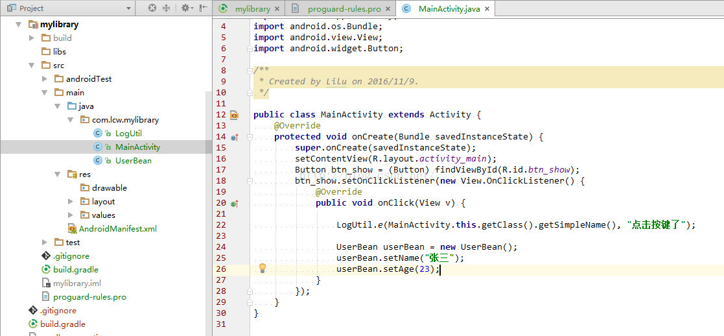This screenshot has width=724, height=336.
Task: Expand the layout resource folder
Action: click(71, 202)
